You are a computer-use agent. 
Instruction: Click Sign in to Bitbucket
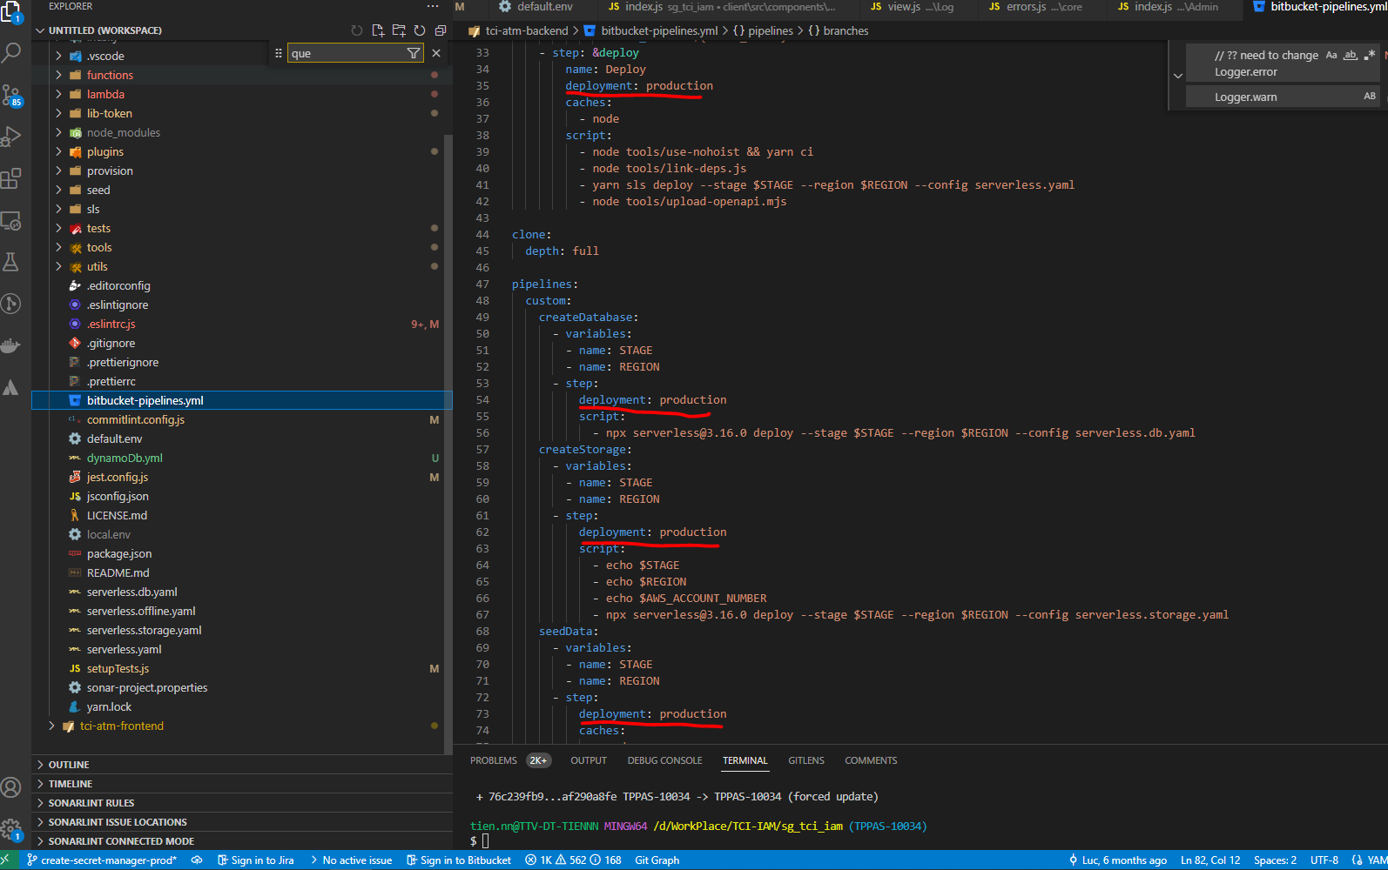point(459,860)
